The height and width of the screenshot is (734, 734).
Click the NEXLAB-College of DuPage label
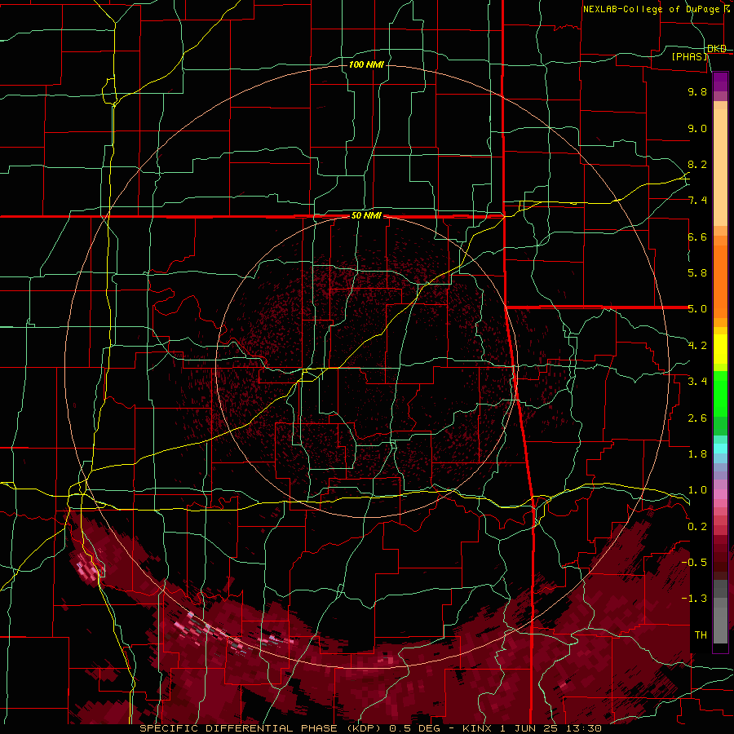pyautogui.click(x=651, y=9)
